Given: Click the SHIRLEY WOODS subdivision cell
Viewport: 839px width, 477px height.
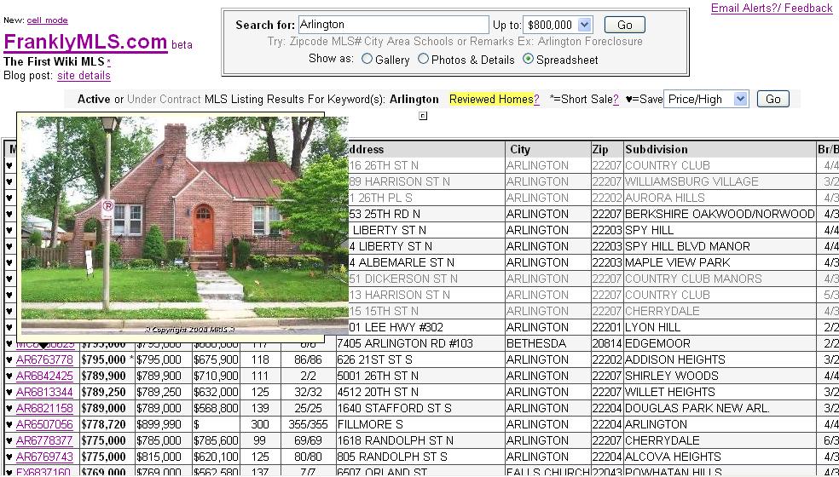Looking at the screenshot, I should (672, 376).
